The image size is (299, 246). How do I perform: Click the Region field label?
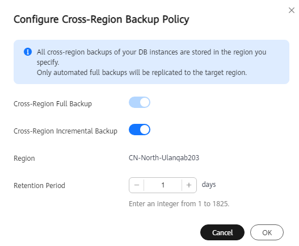pos(24,159)
